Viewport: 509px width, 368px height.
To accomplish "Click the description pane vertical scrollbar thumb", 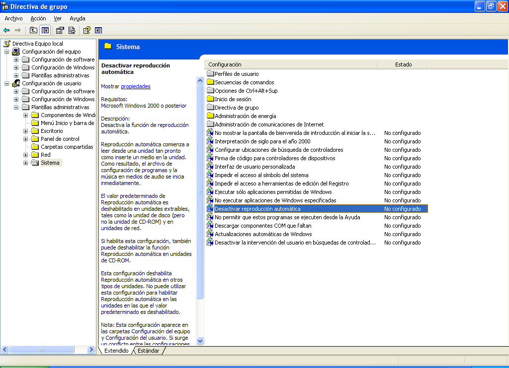I will [x=200, y=192].
